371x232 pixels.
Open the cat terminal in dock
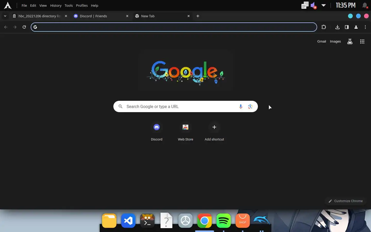click(147, 221)
